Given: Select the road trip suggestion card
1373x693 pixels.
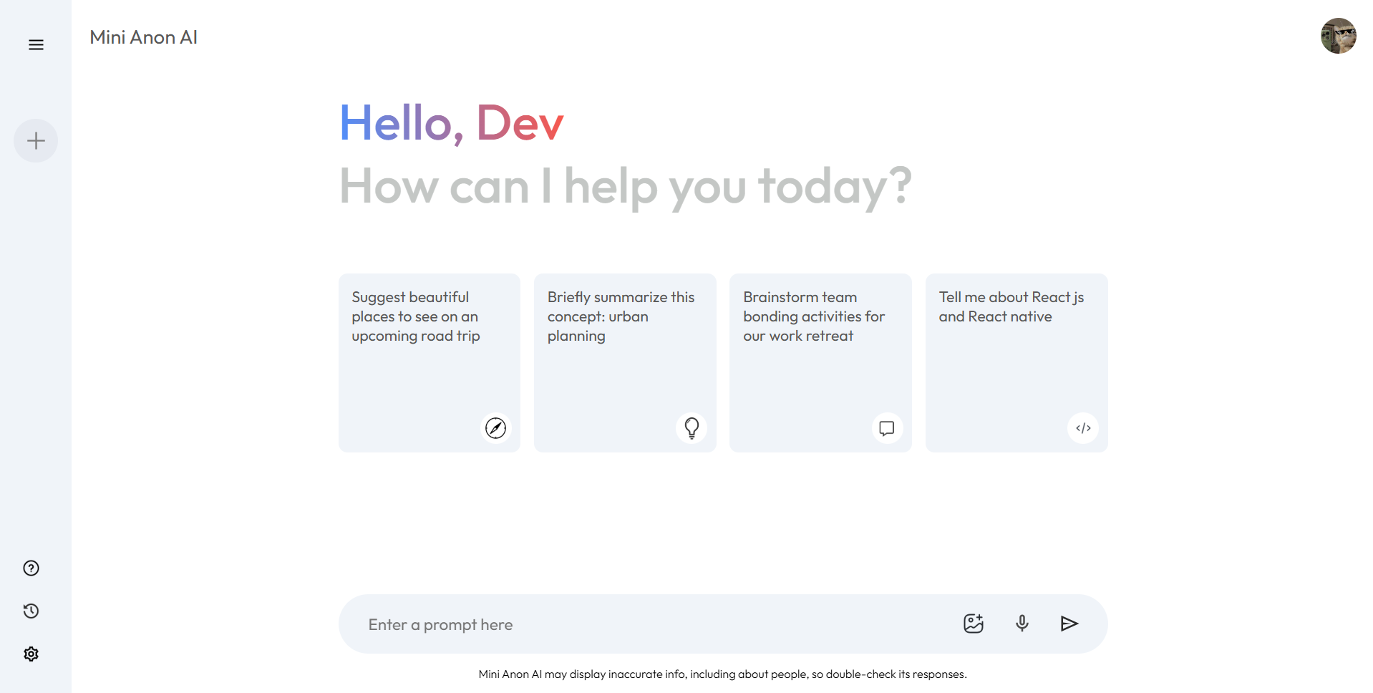Looking at the screenshot, I should [430, 363].
